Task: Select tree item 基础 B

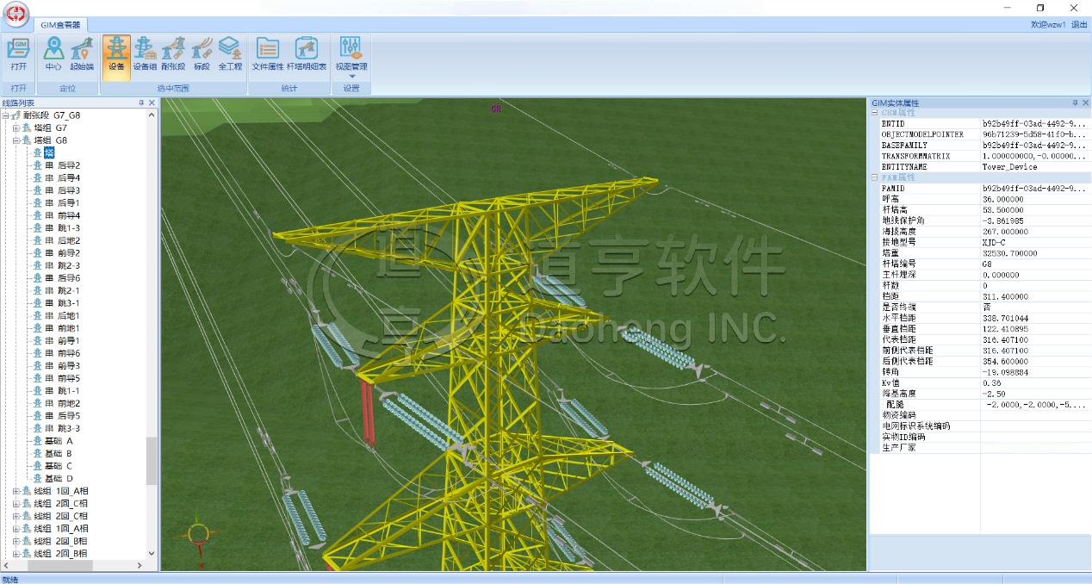Action: [x=59, y=453]
